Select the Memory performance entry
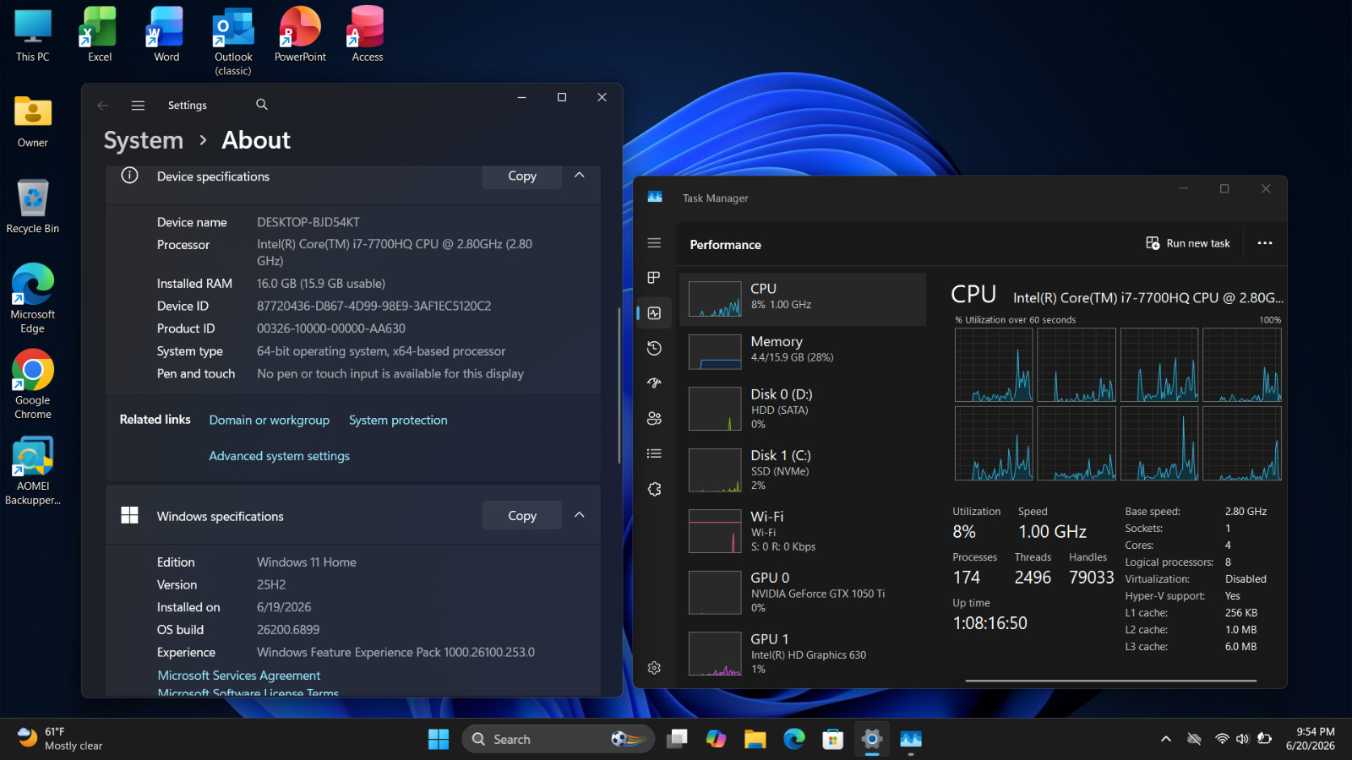 pyautogui.click(x=803, y=351)
